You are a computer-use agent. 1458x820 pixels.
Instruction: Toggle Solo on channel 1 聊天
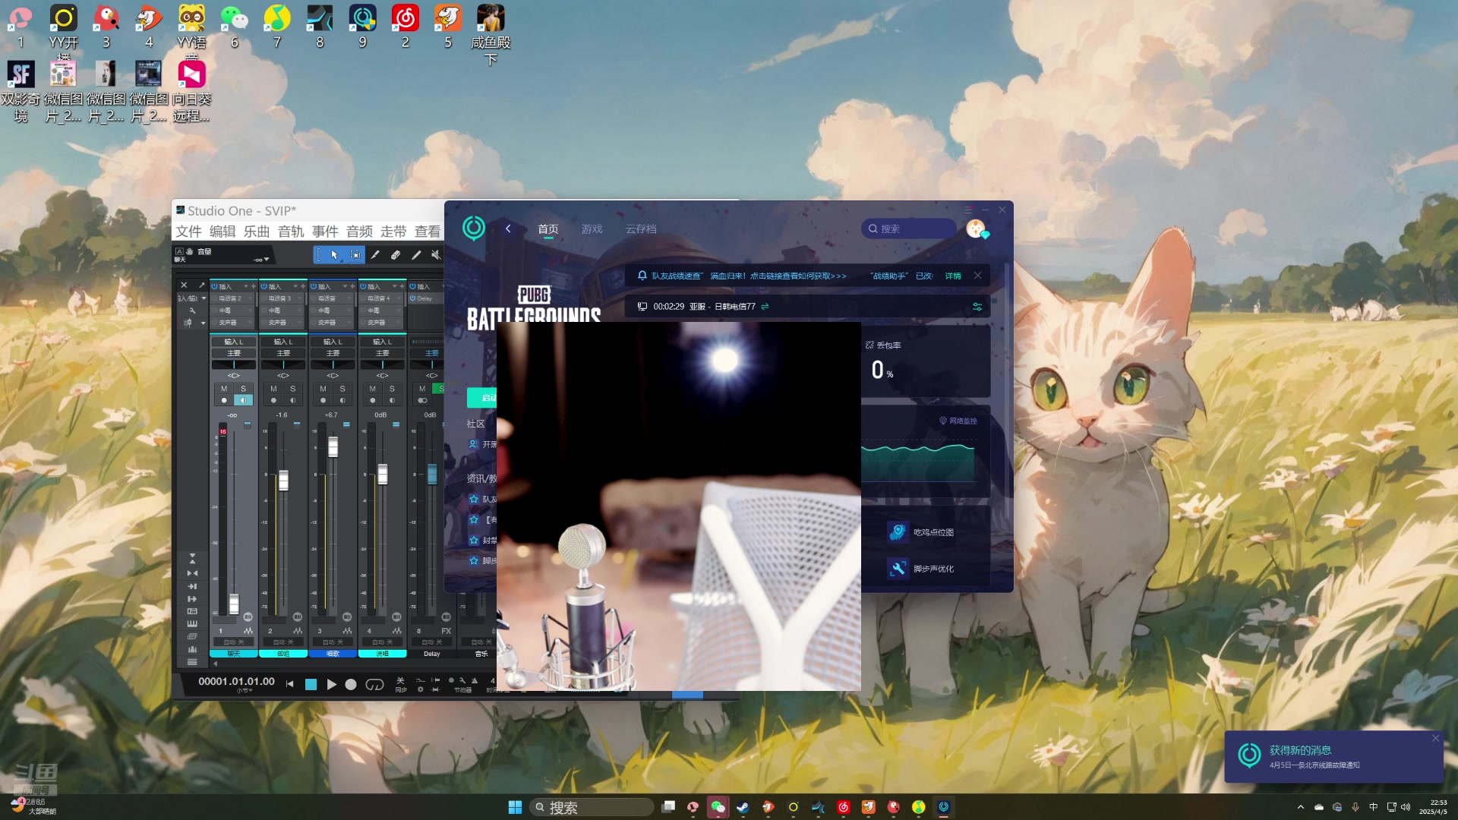pos(243,389)
